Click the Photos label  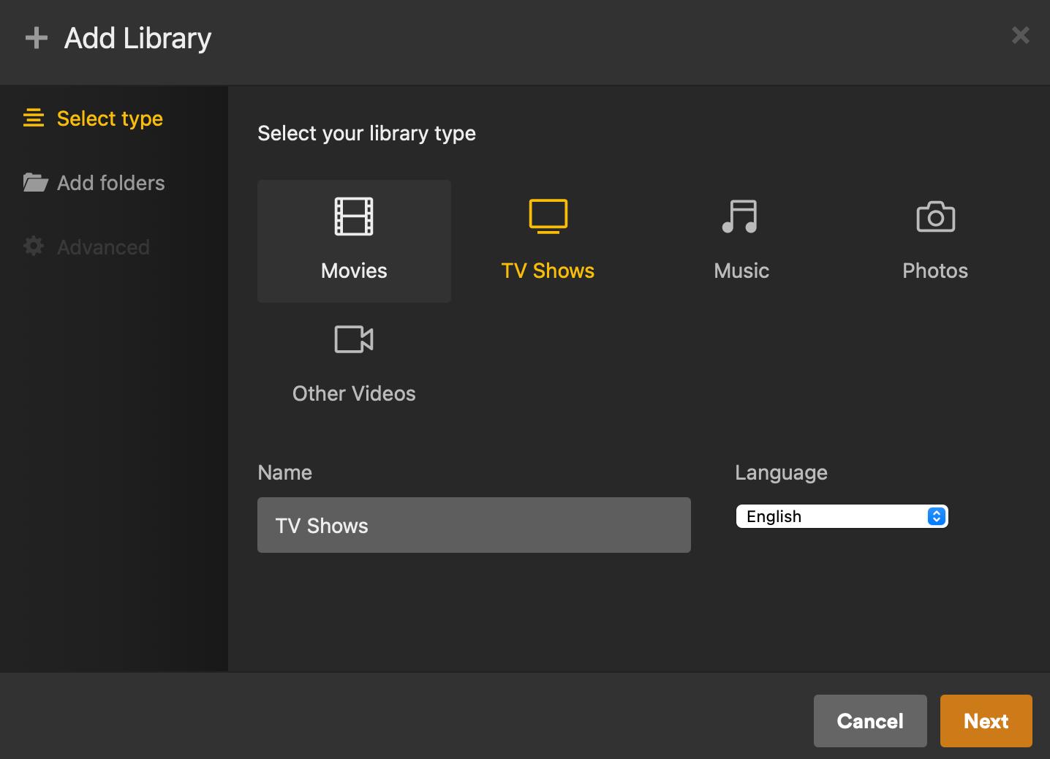click(x=935, y=271)
